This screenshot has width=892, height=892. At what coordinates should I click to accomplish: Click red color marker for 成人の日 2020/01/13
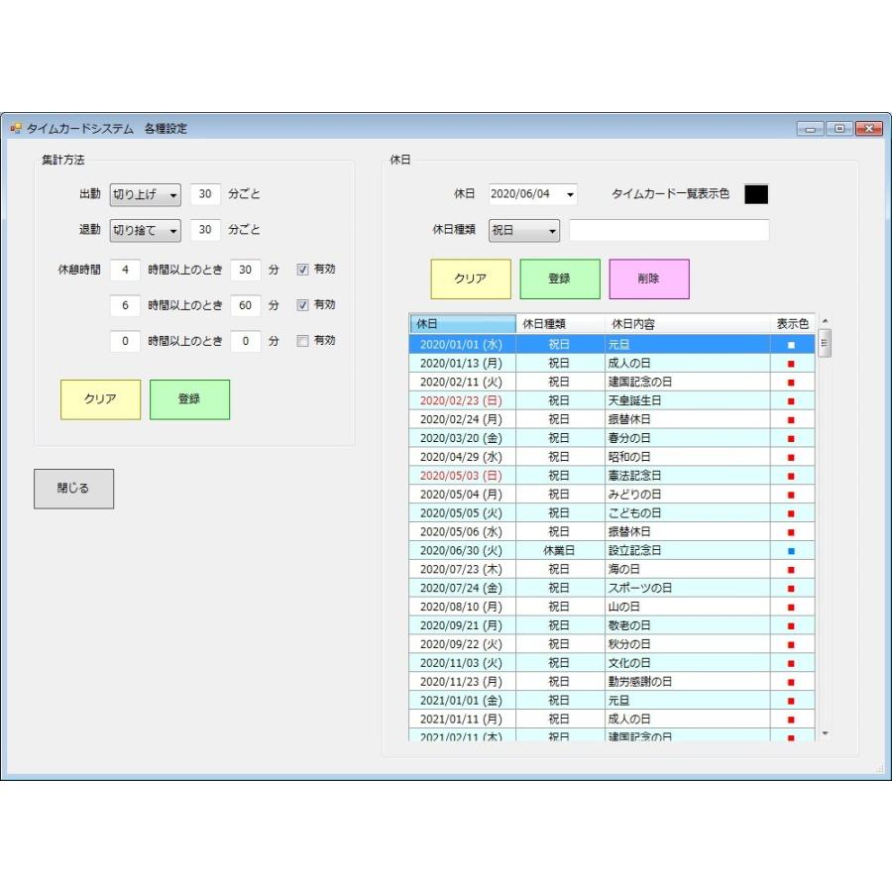tap(791, 364)
